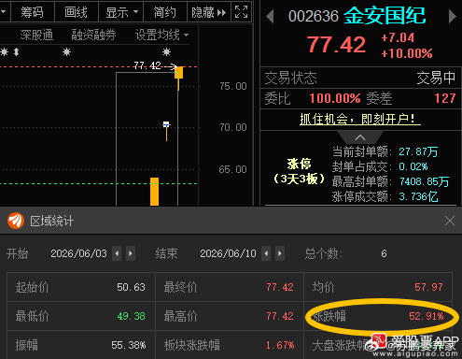Go to next stock arrow
The image size is (462, 359).
pos(453,16)
